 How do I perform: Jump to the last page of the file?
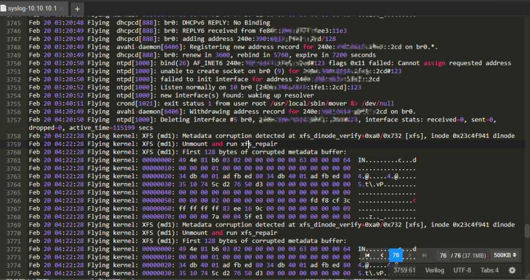pyautogui.click(x=424, y=255)
